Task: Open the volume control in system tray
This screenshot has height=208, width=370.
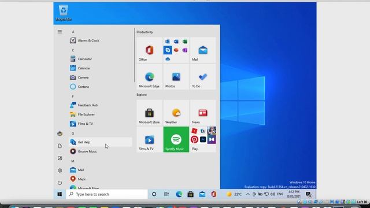Action: coord(272,194)
